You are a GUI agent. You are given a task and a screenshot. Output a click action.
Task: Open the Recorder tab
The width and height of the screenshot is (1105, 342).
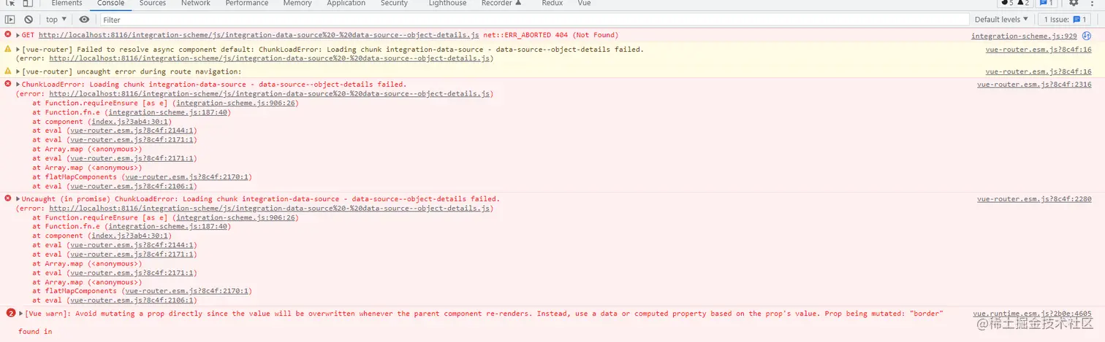point(501,3)
